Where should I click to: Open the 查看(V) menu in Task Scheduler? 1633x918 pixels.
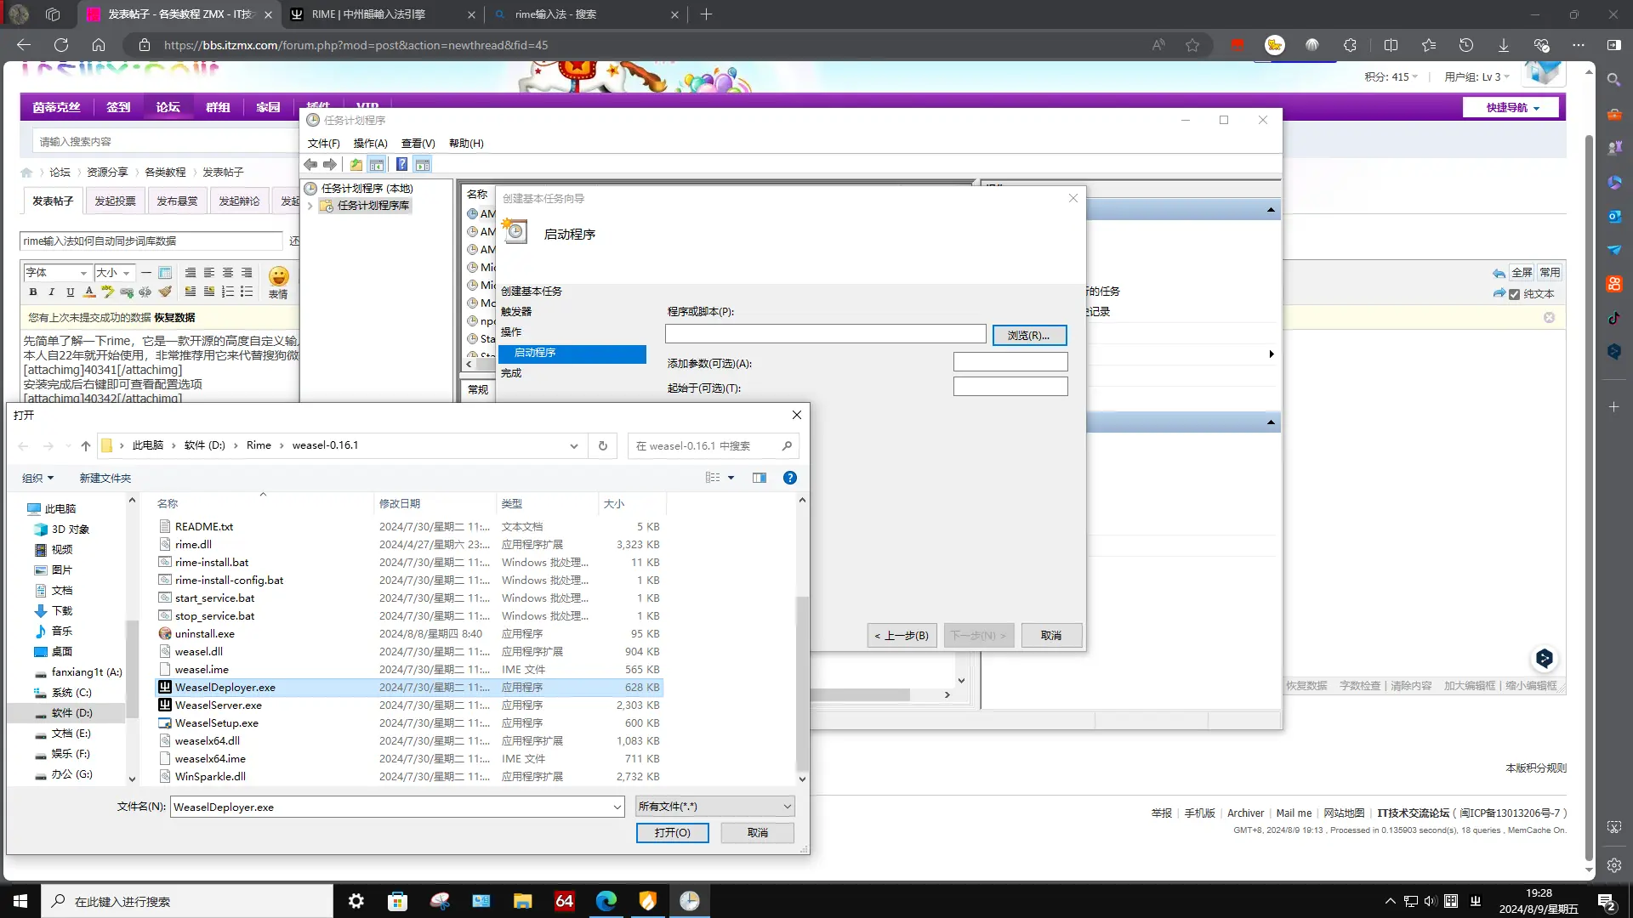point(418,144)
